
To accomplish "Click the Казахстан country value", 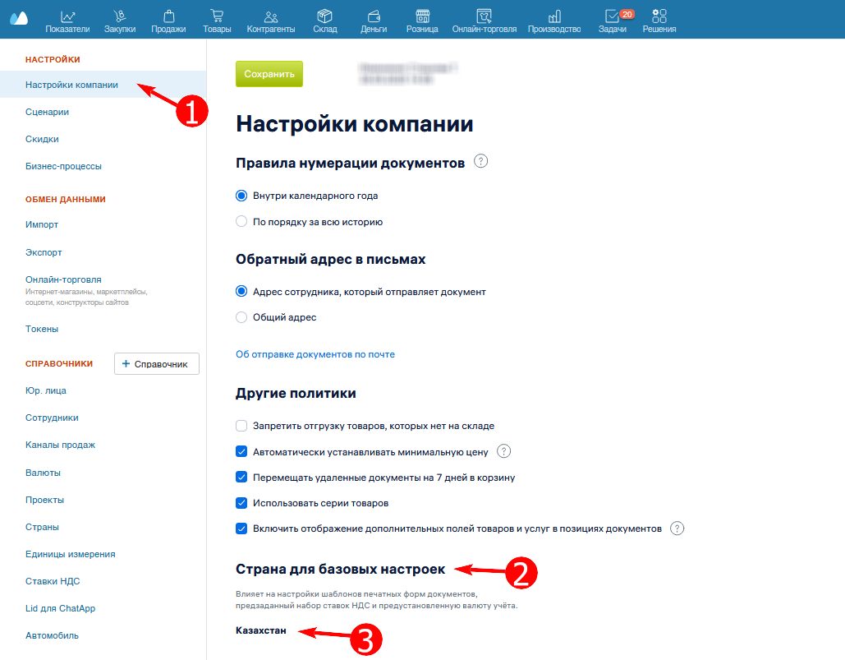I will (261, 630).
